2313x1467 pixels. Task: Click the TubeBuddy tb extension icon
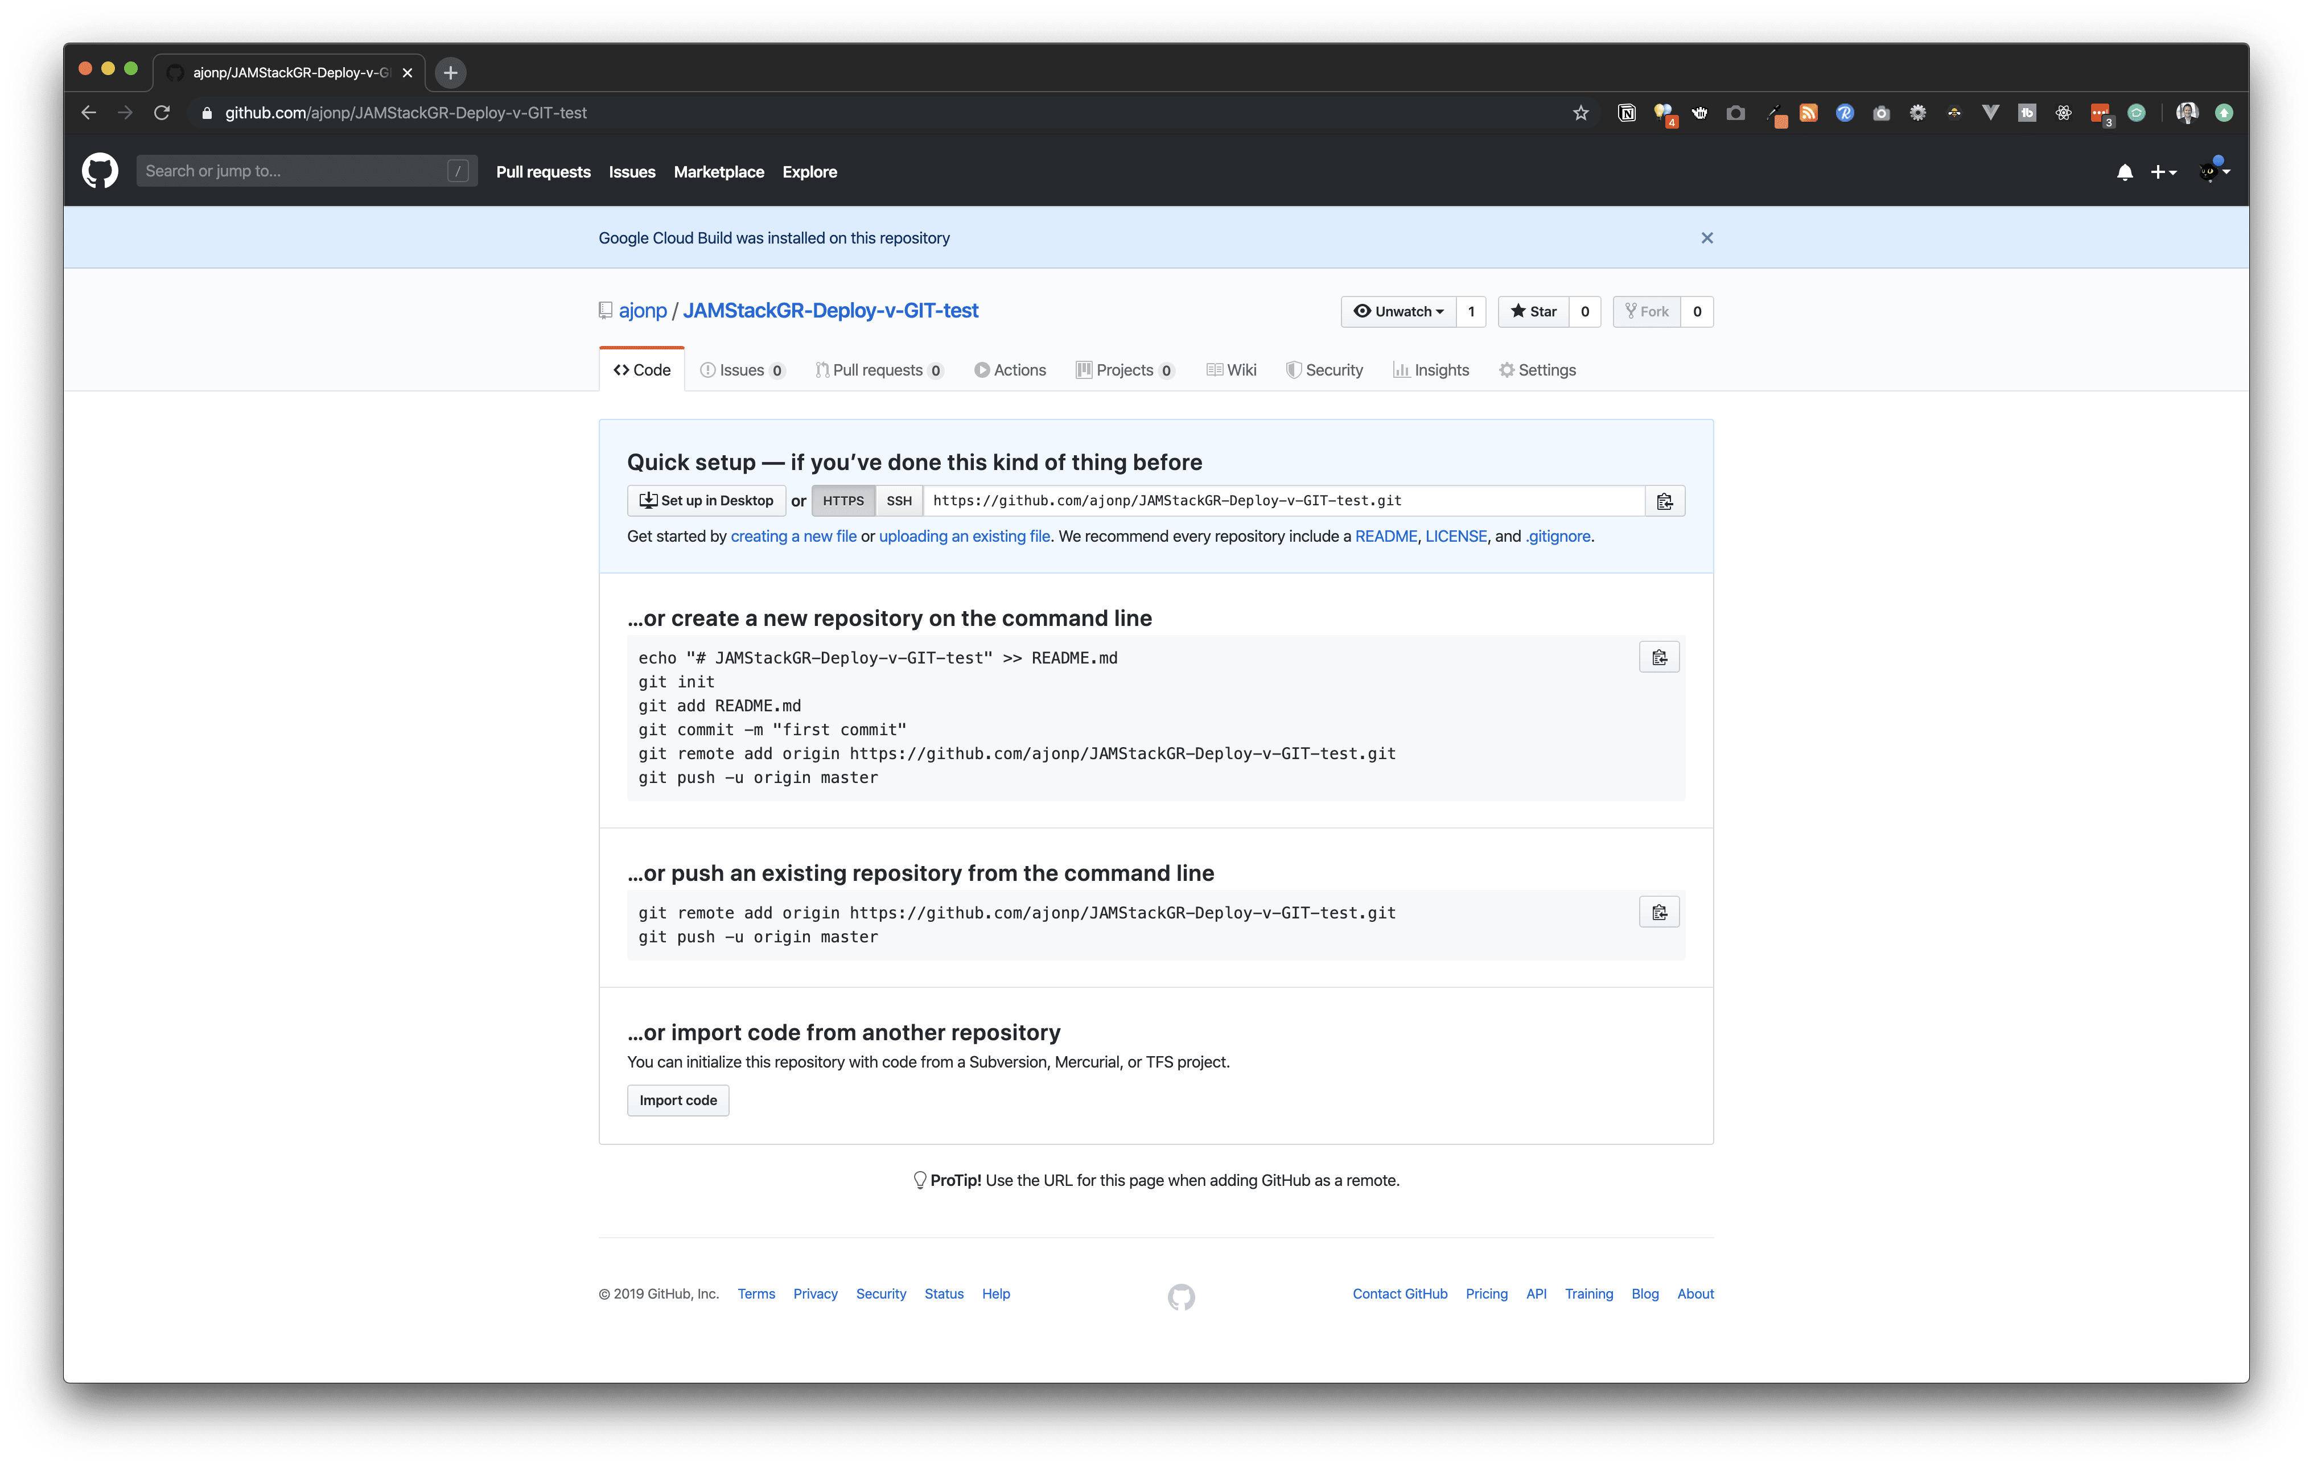pos(2027,113)
